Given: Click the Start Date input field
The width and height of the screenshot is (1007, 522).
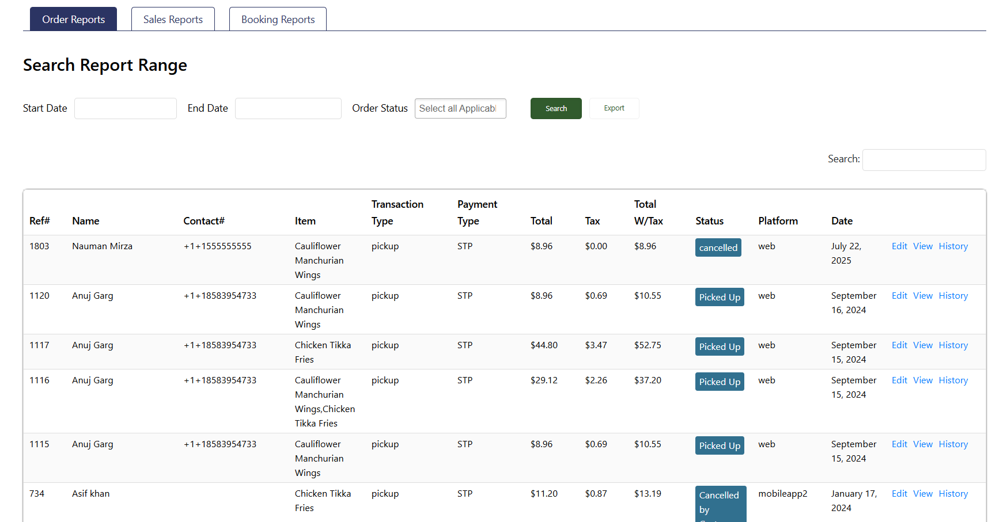Looking at the screenshot, I should click(126, 108).
